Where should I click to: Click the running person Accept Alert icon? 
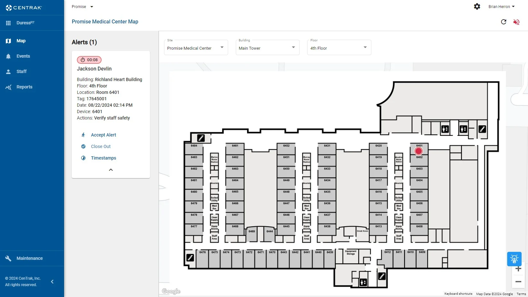(x=83, y=135)
